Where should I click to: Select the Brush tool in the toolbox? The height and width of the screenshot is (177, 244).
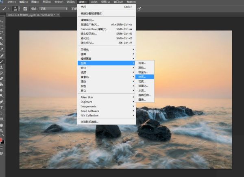click(2, 61)
